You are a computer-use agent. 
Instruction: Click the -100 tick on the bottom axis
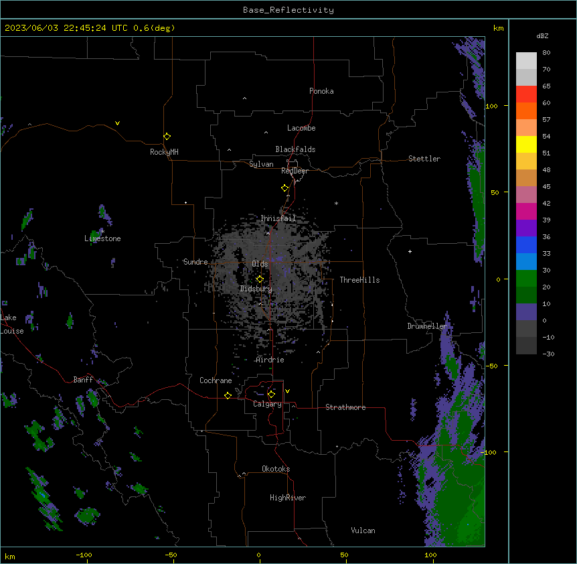[84, 555]
